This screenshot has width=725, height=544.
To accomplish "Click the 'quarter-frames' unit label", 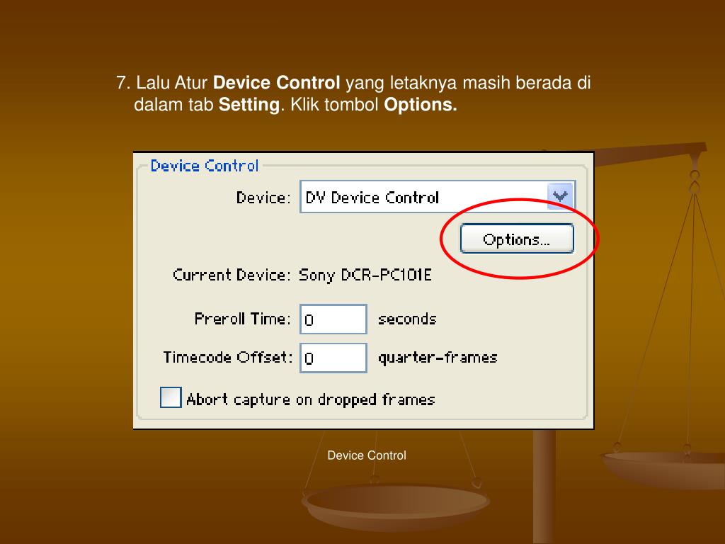I will point(438,358).
